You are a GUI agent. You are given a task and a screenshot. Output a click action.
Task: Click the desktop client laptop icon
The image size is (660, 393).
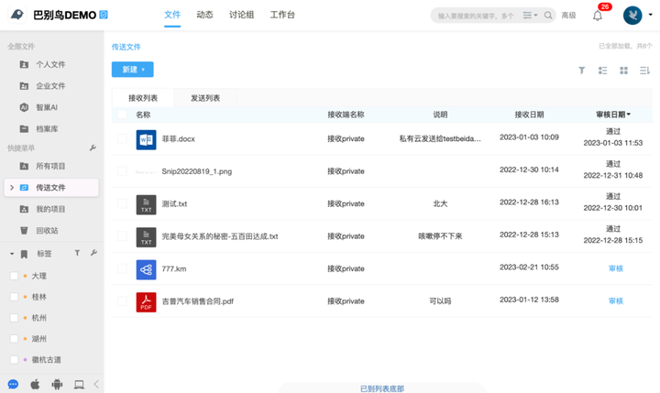(79, 384)
